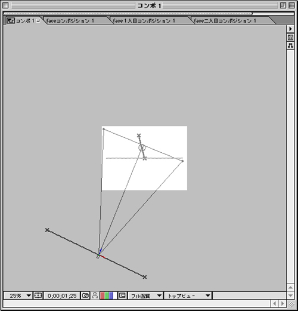This screenshot has height=311, width=298.
Task: Toggle the alpha channel white swatch
Action: click(115, 295)
